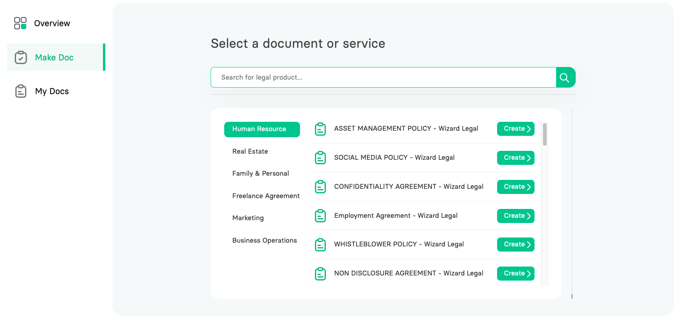Screen dimensions: 674x334
Task: Click the document list scrollbar thumb
Action: click(545, 134)
